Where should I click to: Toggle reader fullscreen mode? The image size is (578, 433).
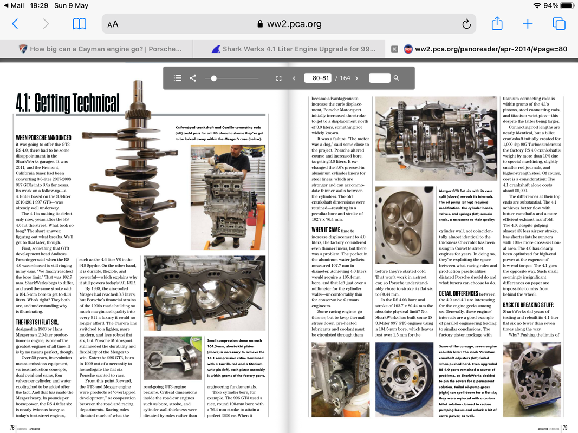click(x=278, y=78)
